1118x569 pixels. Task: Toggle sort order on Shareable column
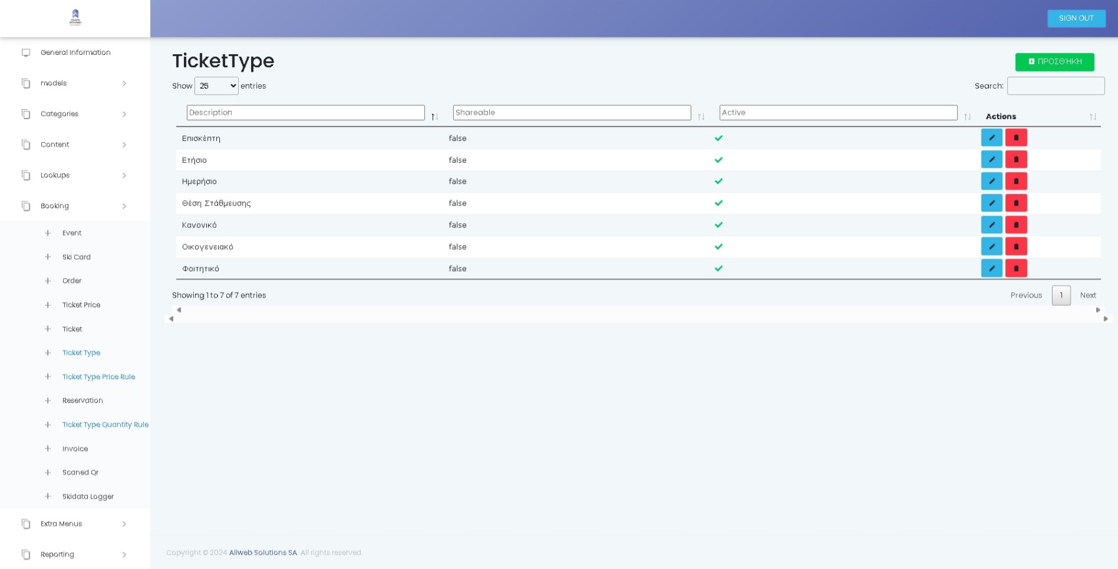point(701,117)
